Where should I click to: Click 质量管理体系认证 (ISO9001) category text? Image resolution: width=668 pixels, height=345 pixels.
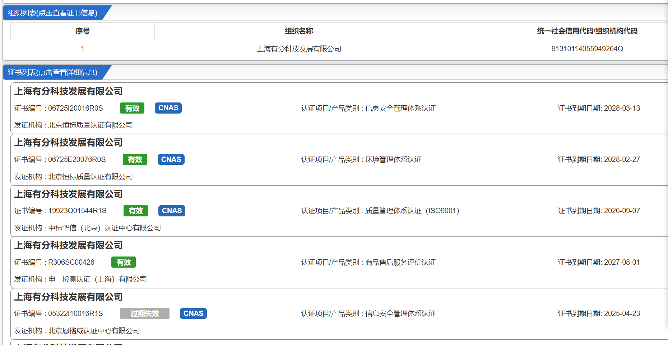click(x=412, y=211)
